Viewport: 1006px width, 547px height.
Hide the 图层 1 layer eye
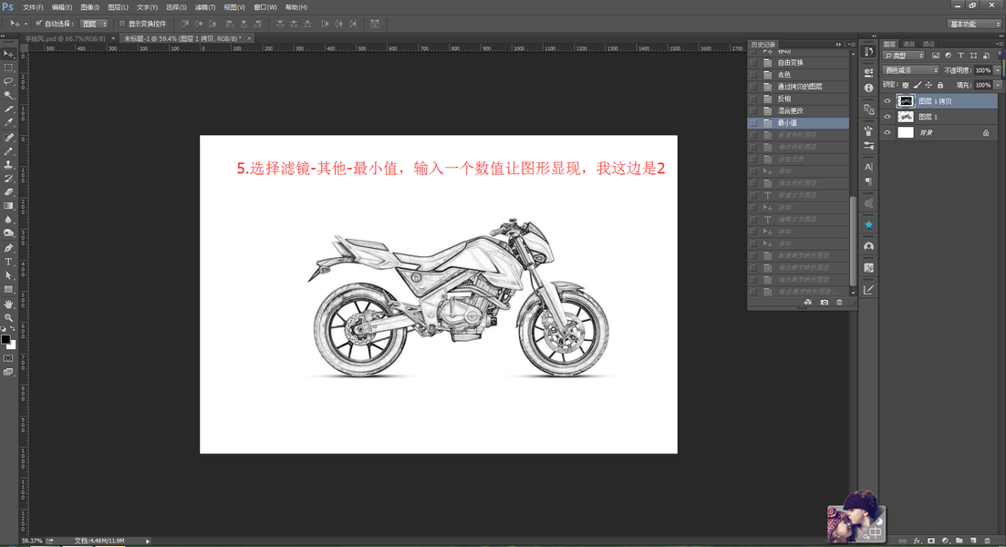pos(887,117)
